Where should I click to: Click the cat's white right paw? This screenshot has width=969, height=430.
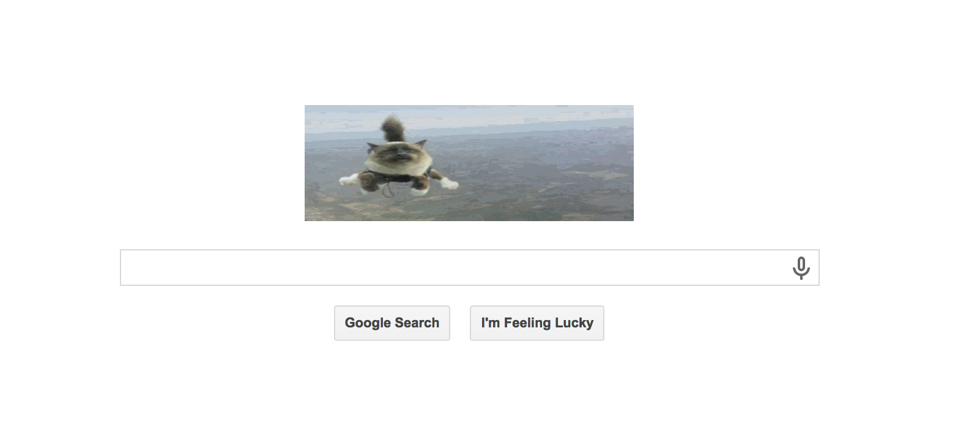[449, 182]
